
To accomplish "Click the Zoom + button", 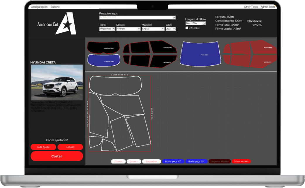I will [x=118, y=161].
